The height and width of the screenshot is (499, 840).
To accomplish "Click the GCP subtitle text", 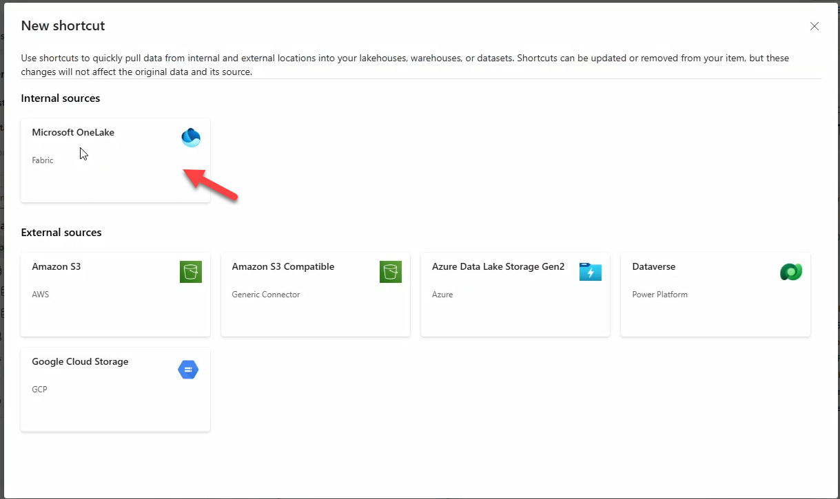I will click(x=40, y=390).
